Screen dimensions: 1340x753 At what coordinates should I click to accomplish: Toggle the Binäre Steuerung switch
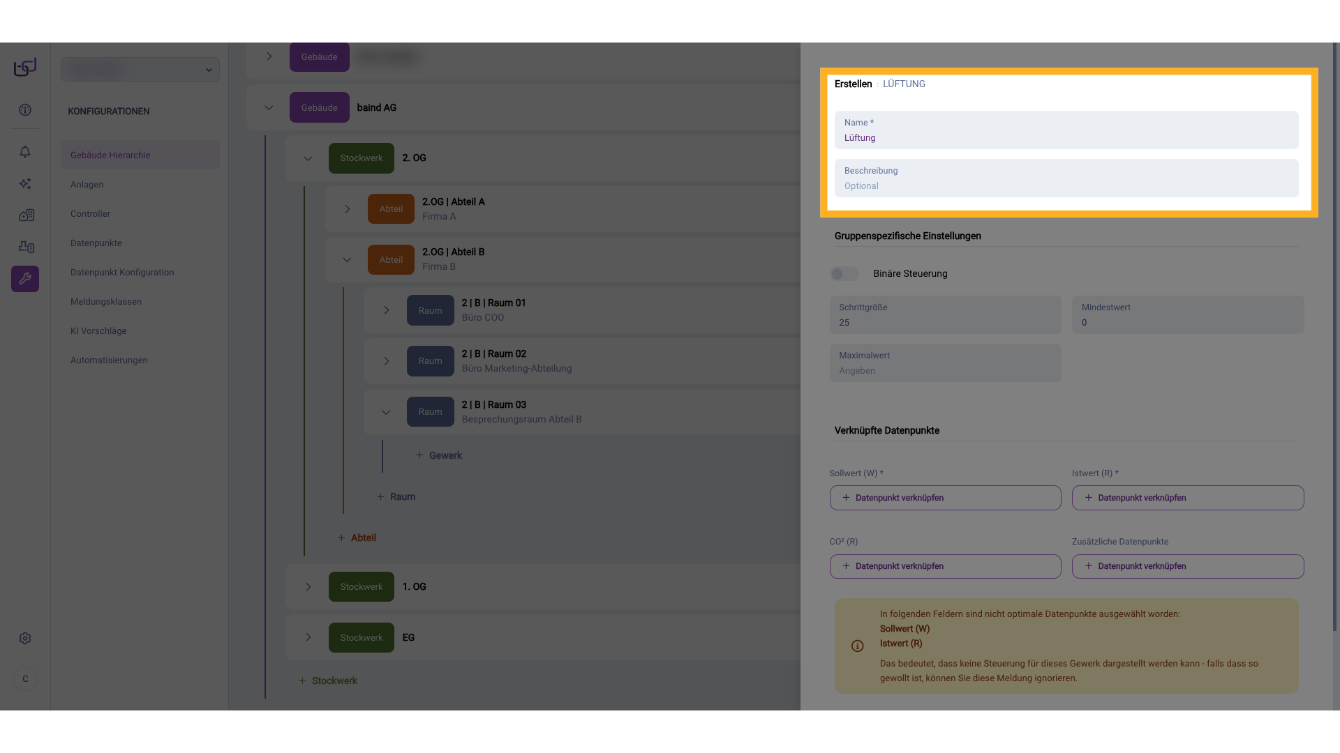click(844, 274)
